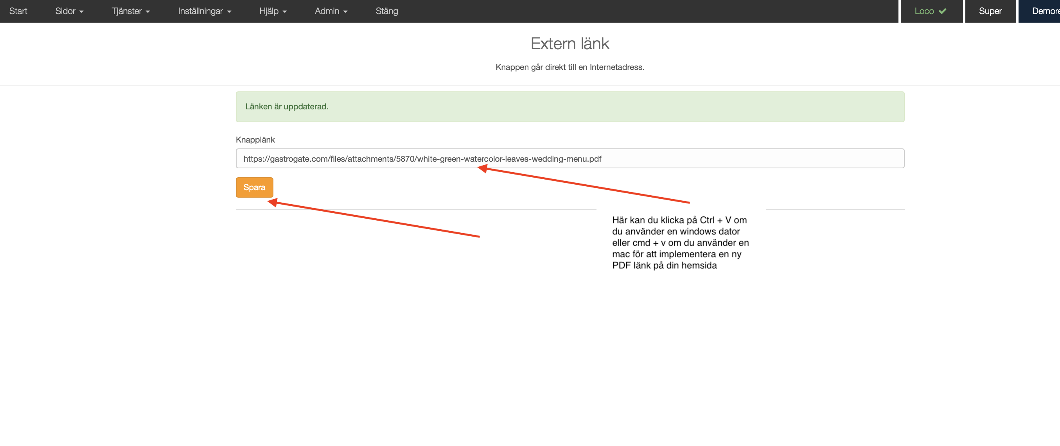
Task: Click the Loco button with checkmark
Action: click(931, 11)
